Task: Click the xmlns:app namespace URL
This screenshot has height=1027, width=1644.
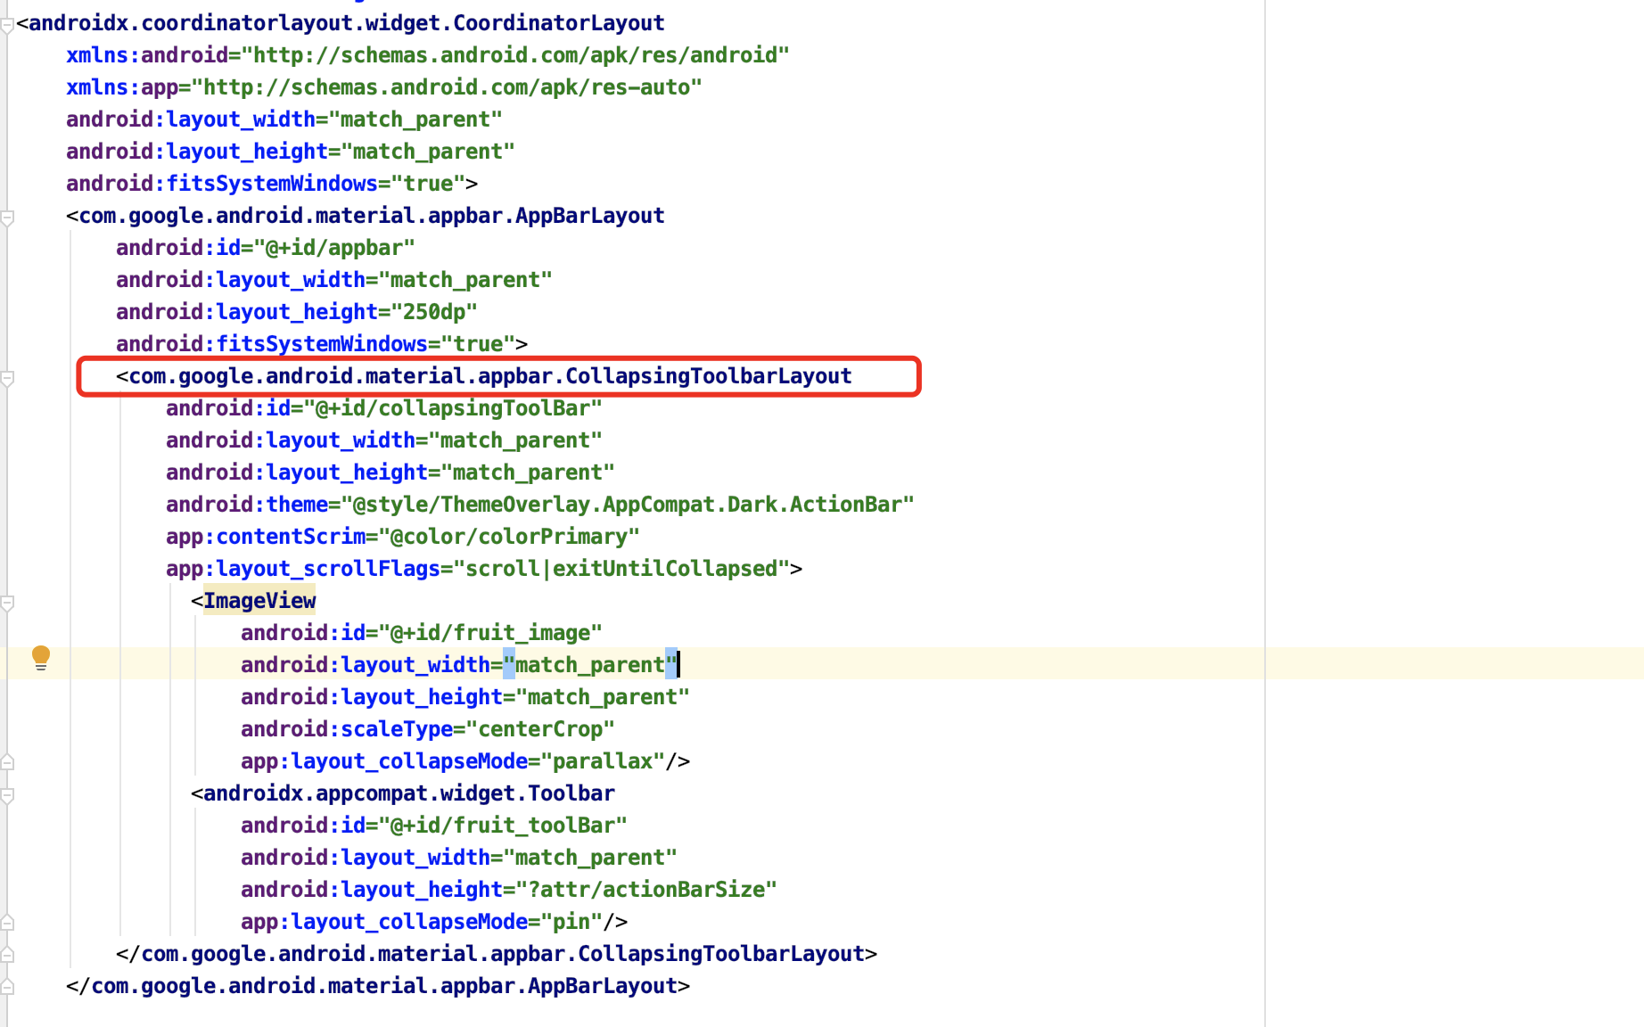Action: click(x=447, y=87)
